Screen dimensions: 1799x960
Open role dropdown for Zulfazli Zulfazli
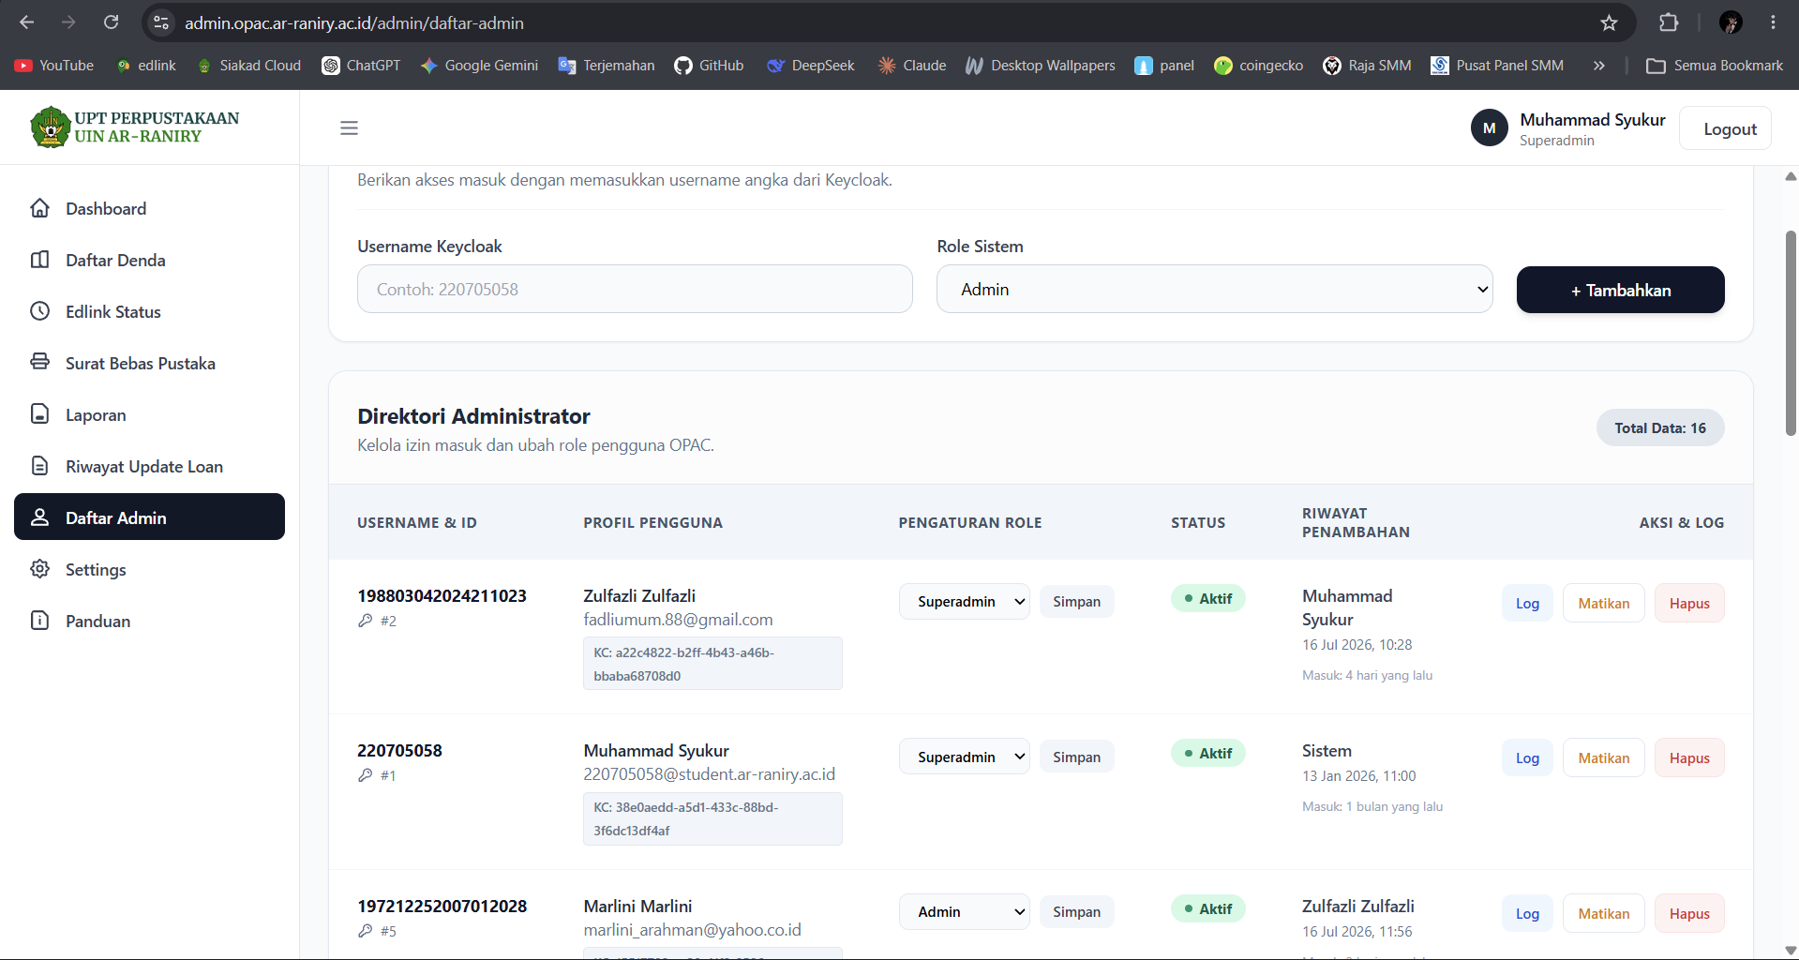(x=964, y=602)
